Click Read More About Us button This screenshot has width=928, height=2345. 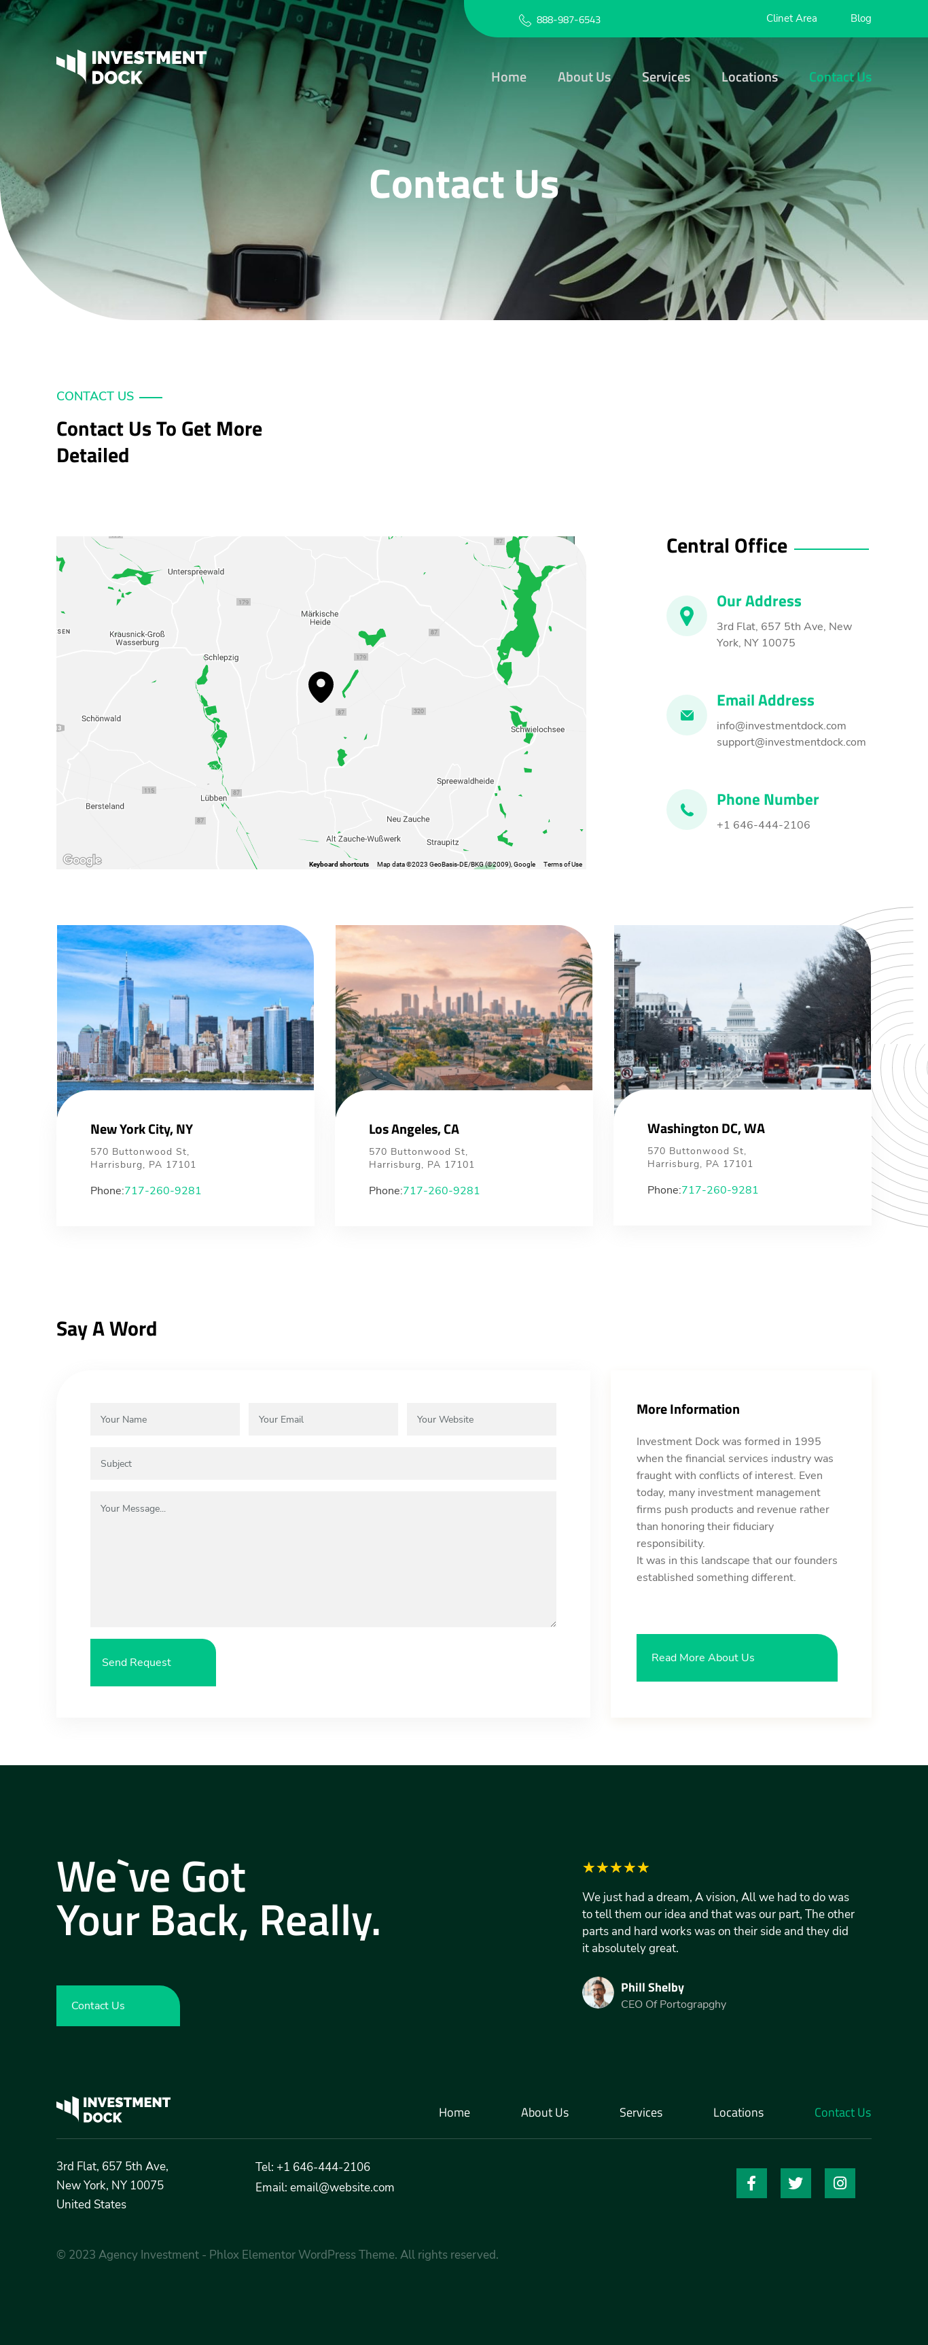click(x=736, y=1657)
